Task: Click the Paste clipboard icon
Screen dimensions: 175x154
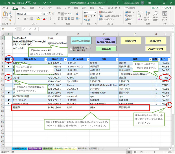Action: coord(5,14)
